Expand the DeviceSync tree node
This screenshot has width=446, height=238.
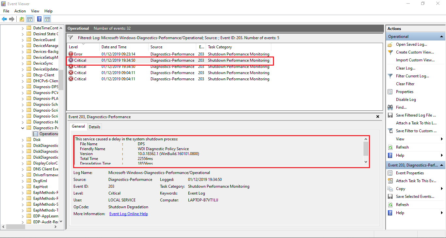coord(23,63)
